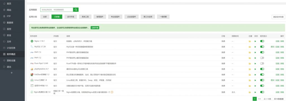This screenshot has height=101, width=286.
Task: Toggle homepage display for Fail2ban防爆破
Action: pyautogui.click(x=262, y=75)
